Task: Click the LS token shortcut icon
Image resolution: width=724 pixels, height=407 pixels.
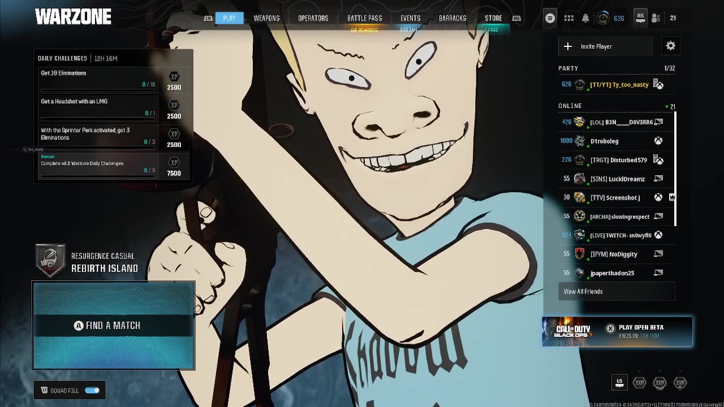Action: (x=619, y=383)
